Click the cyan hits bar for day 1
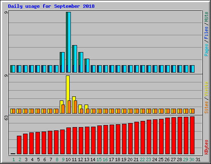The width and height of the screenshot is (211, 164). pyautogui.click(x=14, y=69)
